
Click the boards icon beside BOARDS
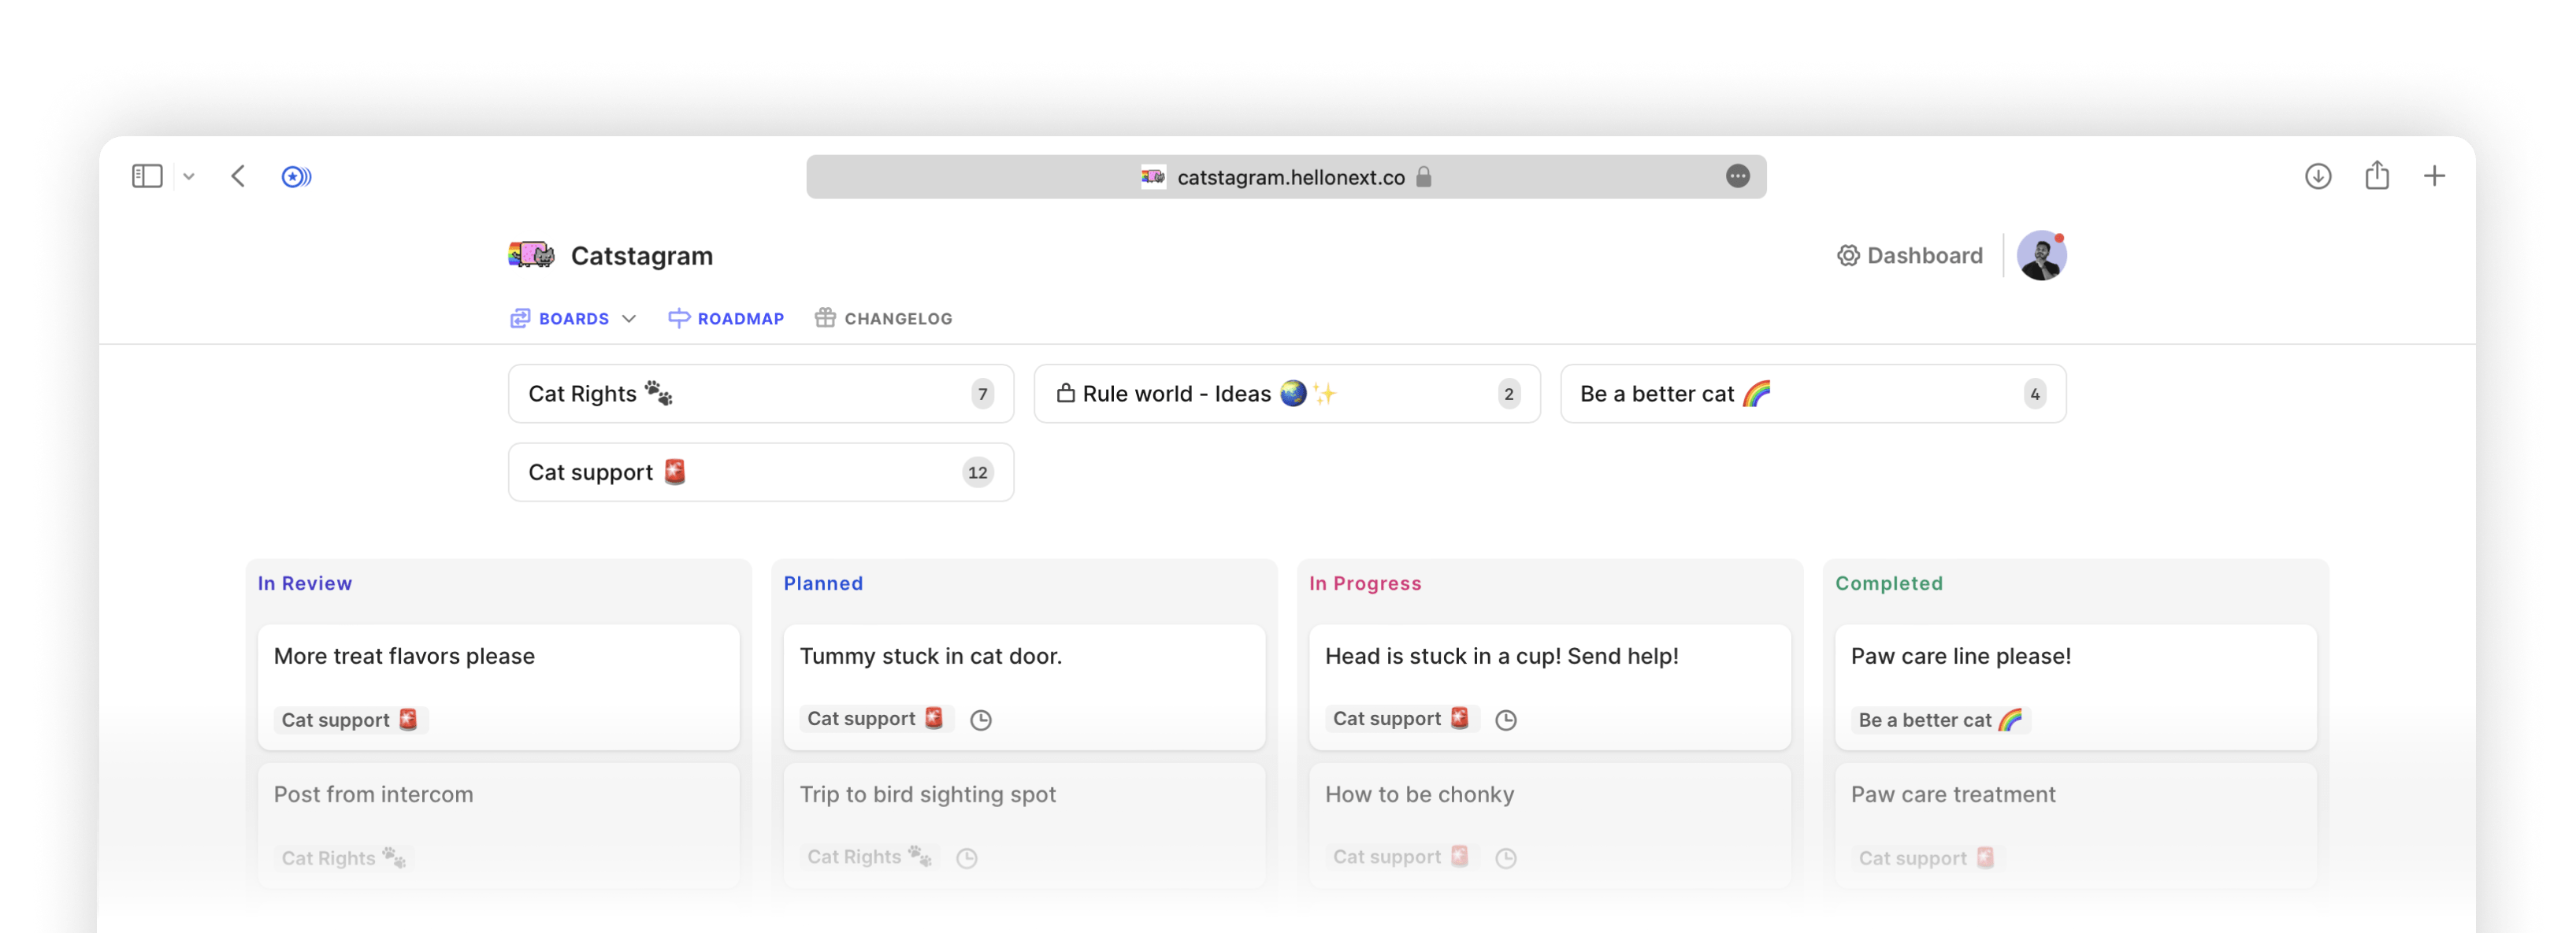point(519,317)
